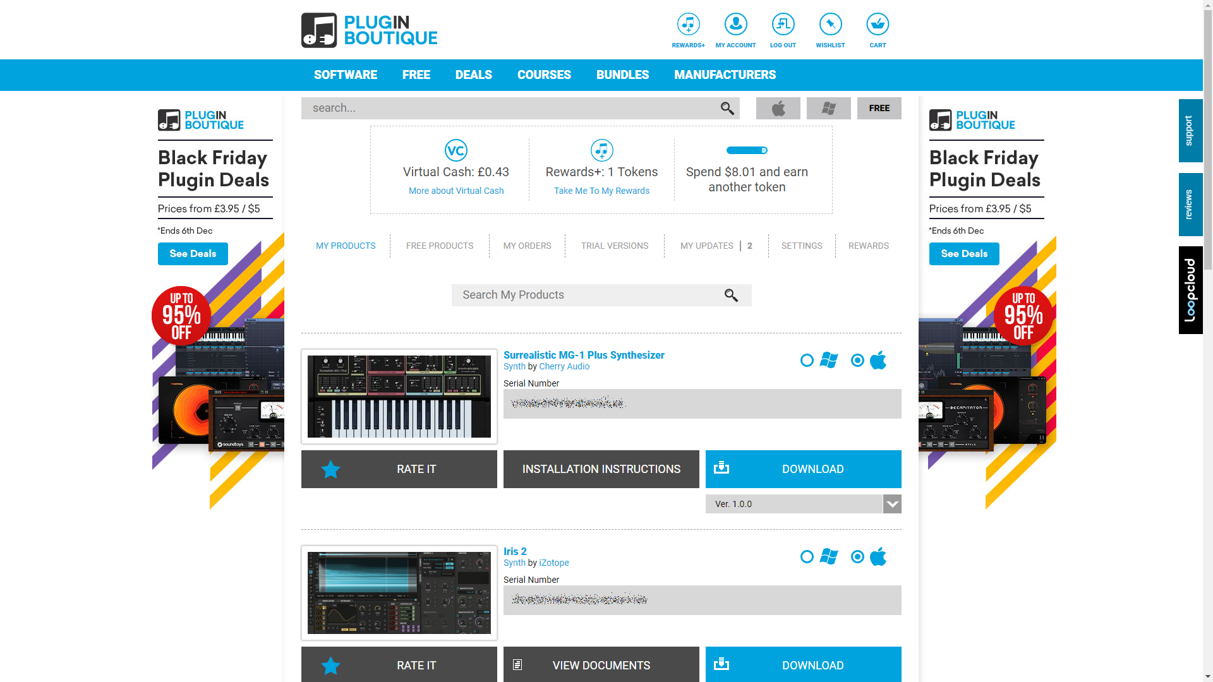The height and width of the screenshot is (682, 1213).
Task: Switch to the MY PRODUCTS tab
Action: point(346,246)
